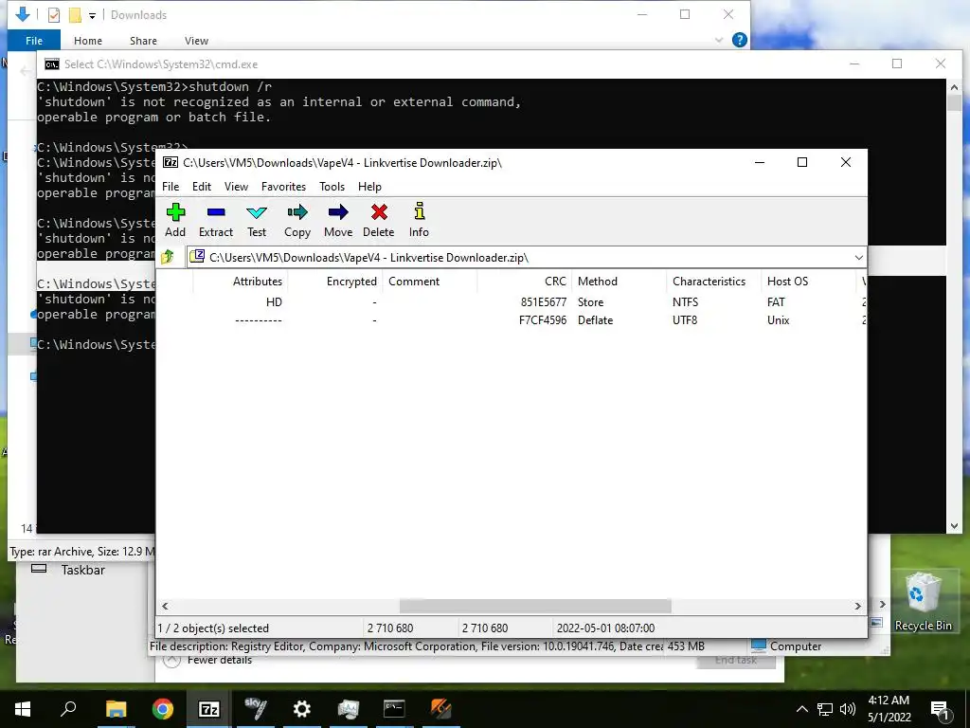The width and height of the screenshot is (970, 728).
Task: Click the FAT host OS cell
Action: pyautogui.click(x=776, y=302)
